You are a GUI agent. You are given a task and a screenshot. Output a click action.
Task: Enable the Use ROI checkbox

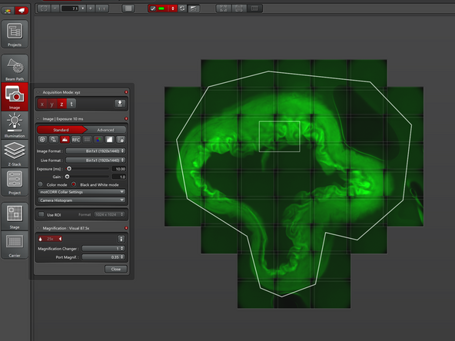pos(42,214)
